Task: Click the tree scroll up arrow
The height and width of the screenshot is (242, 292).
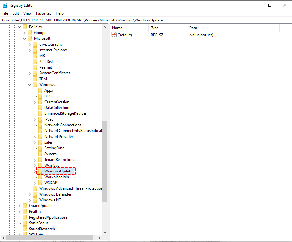Action: [x=105, y=27]
